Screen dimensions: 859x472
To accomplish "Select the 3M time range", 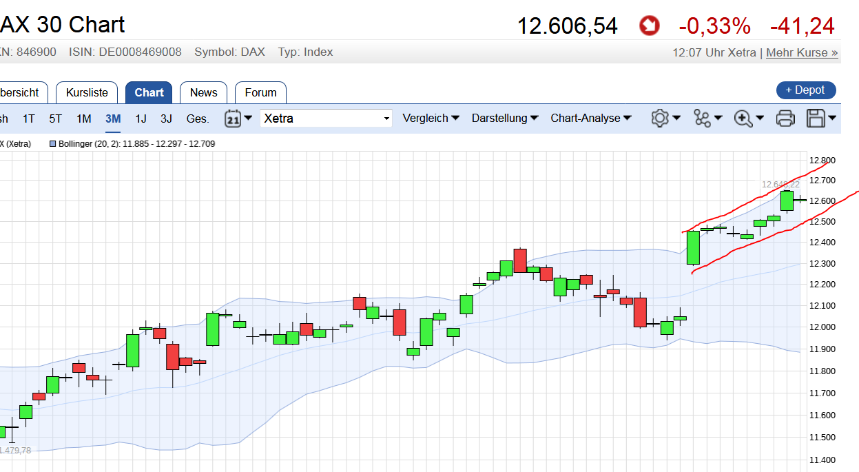I will coord(113,119).
